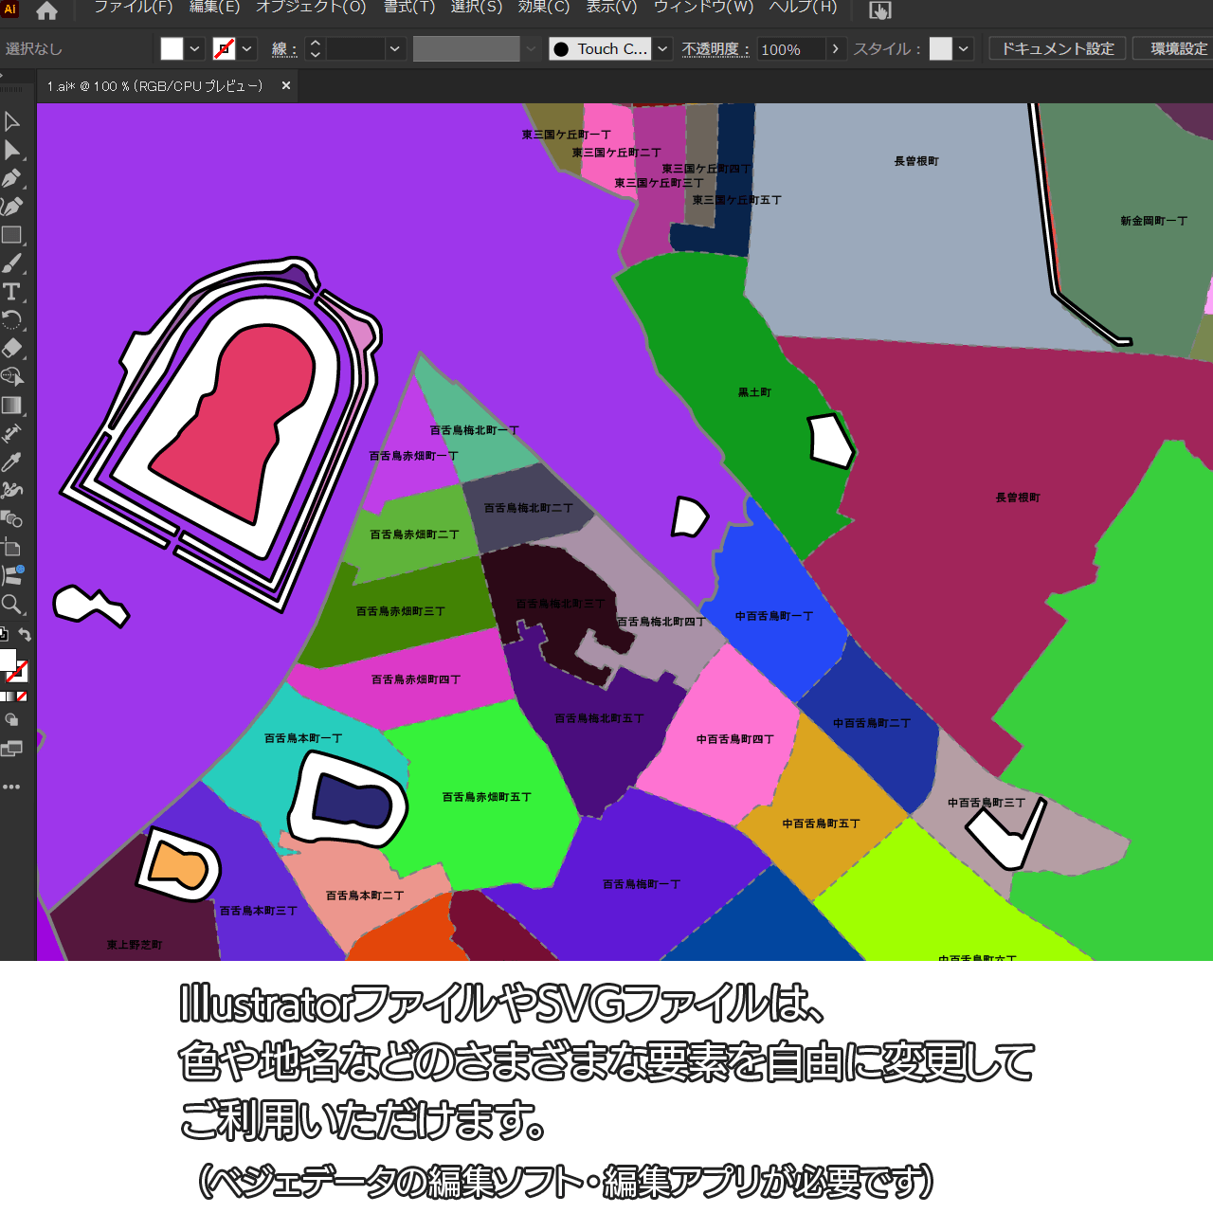Click the ドキュメント設定 button
The height and width of the screenshot is (1213, 1213).
pyautogui.click(x=1057, y=48)
